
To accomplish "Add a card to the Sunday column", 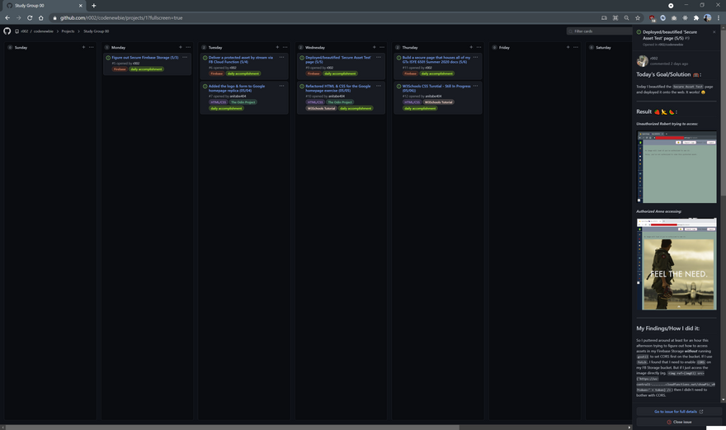I will (83, 47).
